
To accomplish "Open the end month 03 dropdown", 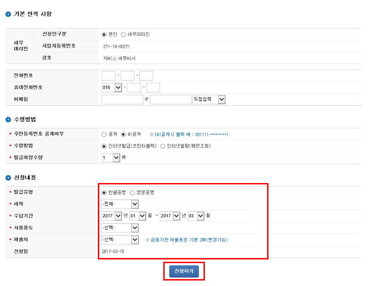I will point(195,216).
